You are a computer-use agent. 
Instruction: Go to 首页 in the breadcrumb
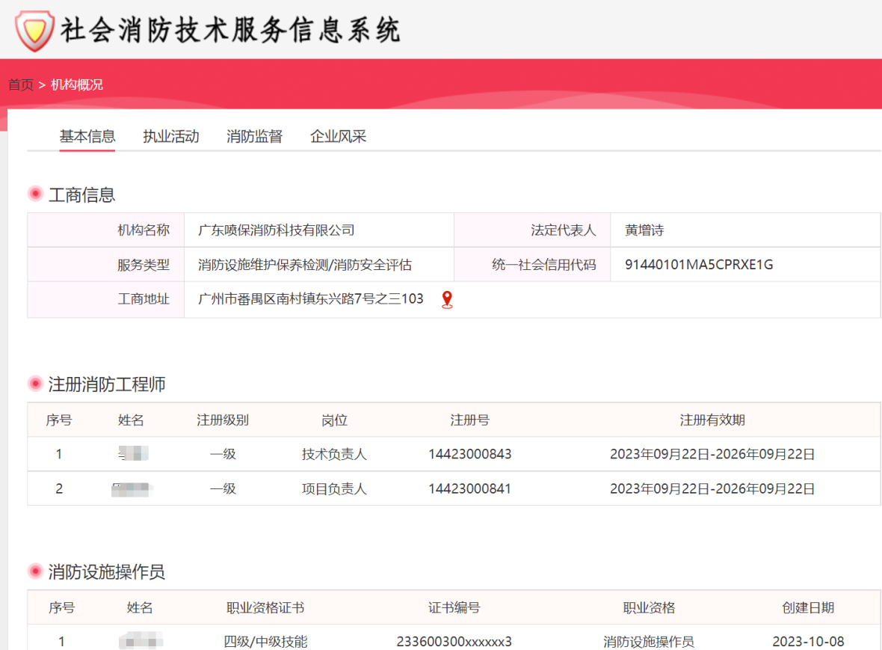click(x=21, y=85)
